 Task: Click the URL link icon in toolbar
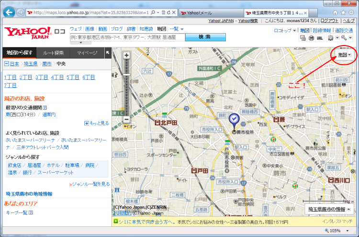(319, 38)
